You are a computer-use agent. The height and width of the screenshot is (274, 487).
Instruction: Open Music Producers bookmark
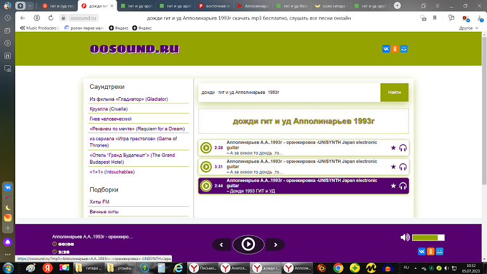39,28
